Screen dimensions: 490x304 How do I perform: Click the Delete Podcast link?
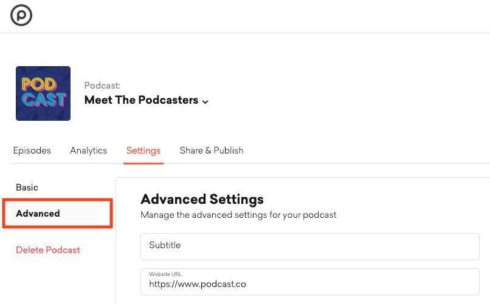[x=48, y=250]
